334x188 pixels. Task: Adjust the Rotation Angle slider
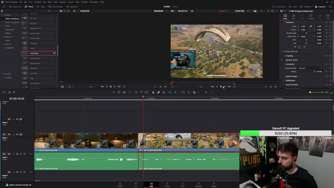click(306, 33)
